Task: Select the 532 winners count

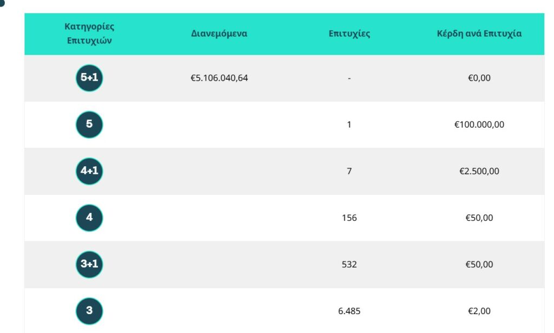Action: coord(349,264)
